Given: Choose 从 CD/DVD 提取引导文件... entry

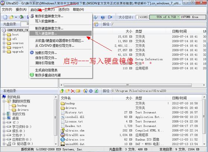Looking at the screenshot, I should point(60,46).
